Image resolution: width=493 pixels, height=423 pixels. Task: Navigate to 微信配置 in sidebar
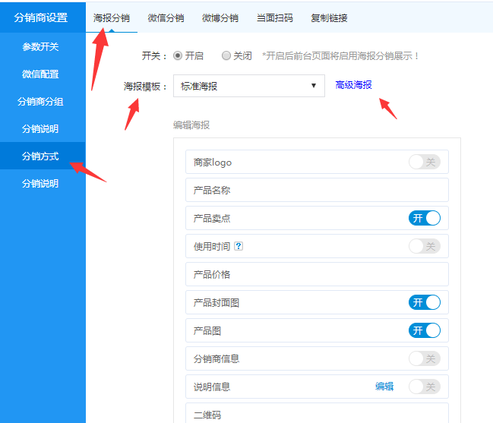pyautogui.click(x=40, y=74)
